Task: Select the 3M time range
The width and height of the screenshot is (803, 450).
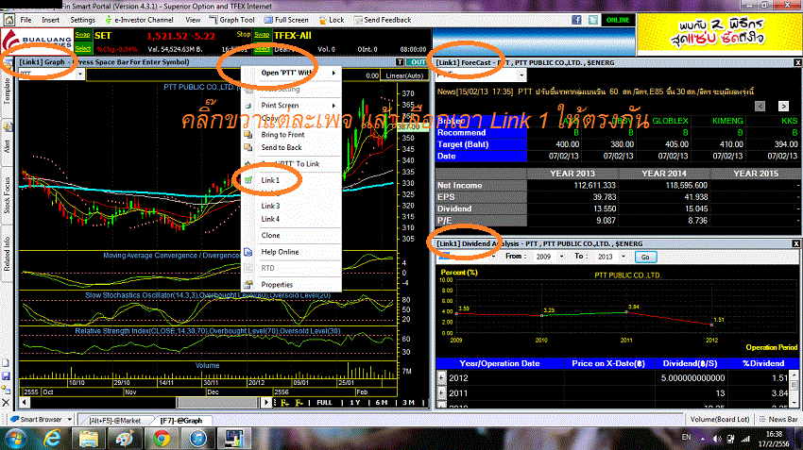Action: [x=408, y=403]
